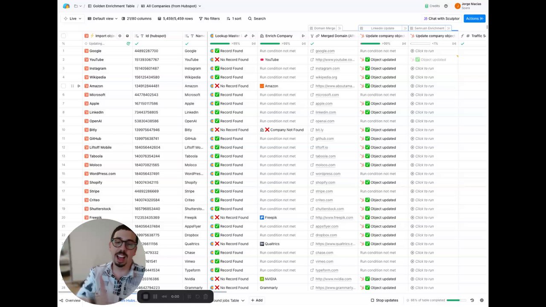Screen dimensions: 546x307
Task: Open the 1 sort menu
Action: [x=234, y=19]
